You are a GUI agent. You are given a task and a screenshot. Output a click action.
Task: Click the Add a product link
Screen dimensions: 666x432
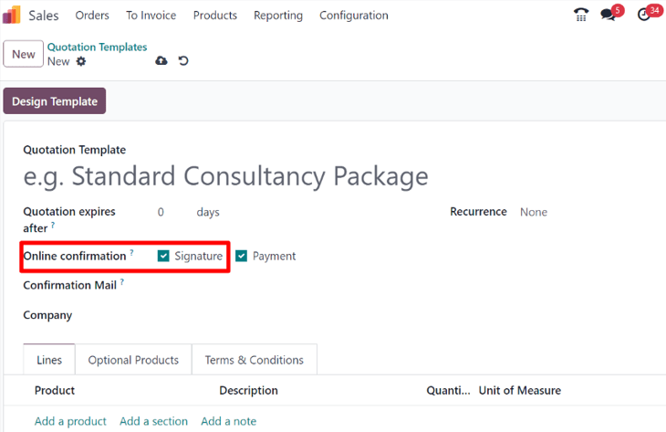[x=70, y=421]
